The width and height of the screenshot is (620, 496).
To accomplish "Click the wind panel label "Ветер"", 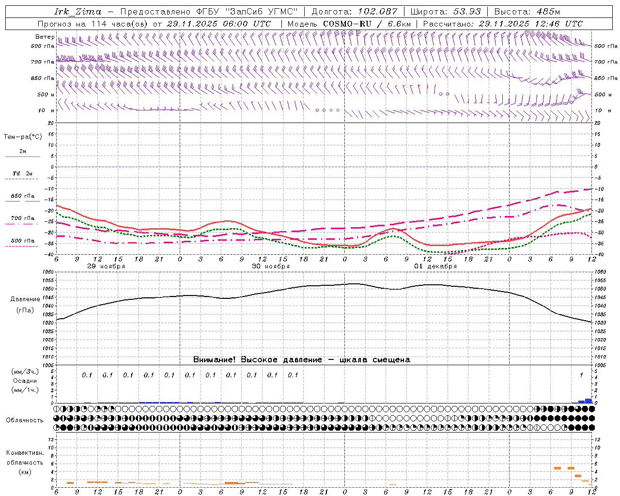I will [x=45, y=37].
